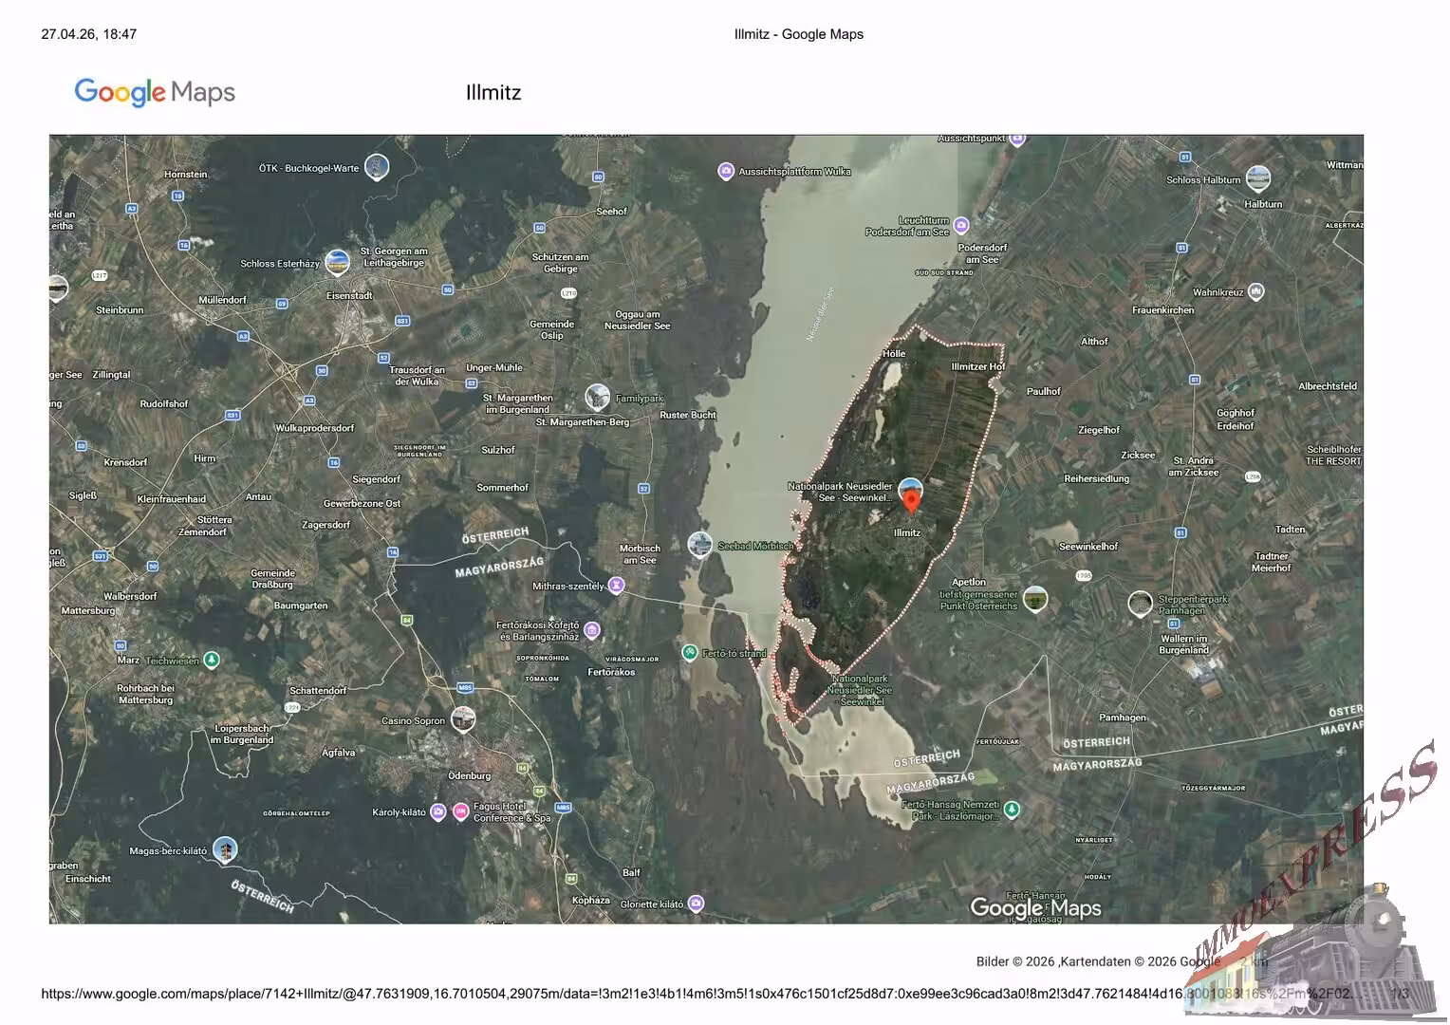Select the 'St. Margarethen im Burgenland' label
The image size is (1450, 1025).
click(518, 403)
